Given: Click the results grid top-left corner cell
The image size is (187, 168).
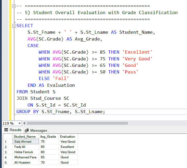Looking at the screenshot, I should pos(8,137).
